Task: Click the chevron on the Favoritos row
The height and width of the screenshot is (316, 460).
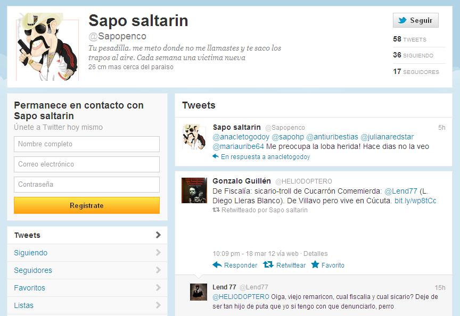Action: 158,288
